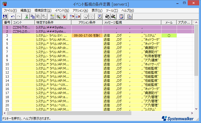
Task: Click the アプリケ... column header
Action: pyautogui.click(x=184, y=23)
